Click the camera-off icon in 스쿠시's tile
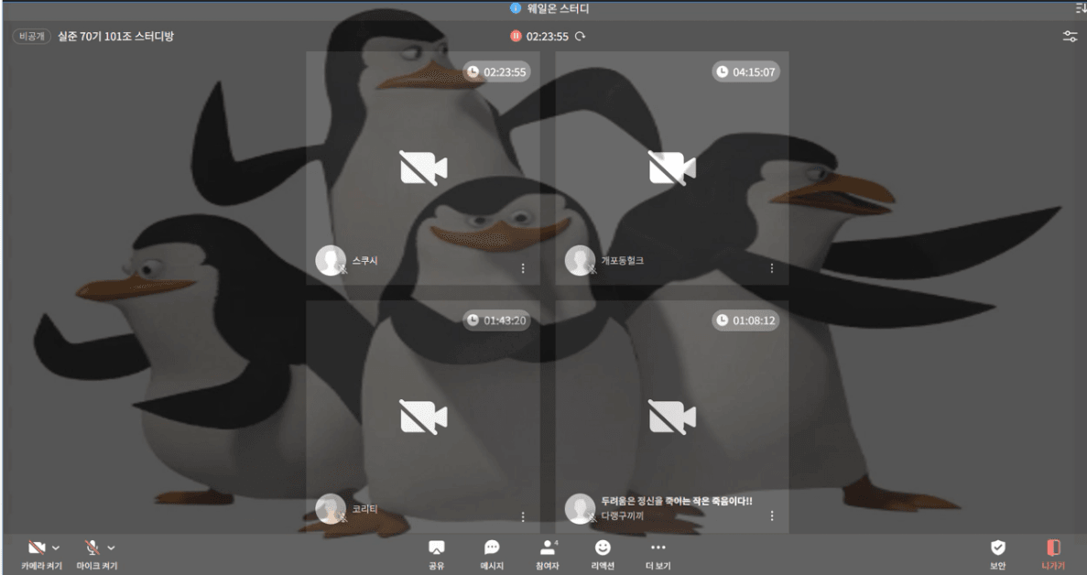The image size is (1087, 575). coord(424,168)
